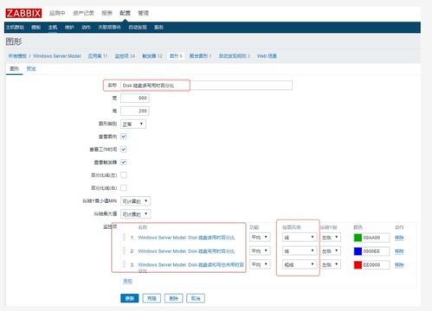
Task: Open the 管理 top menu
Action: tap(143, 13)
